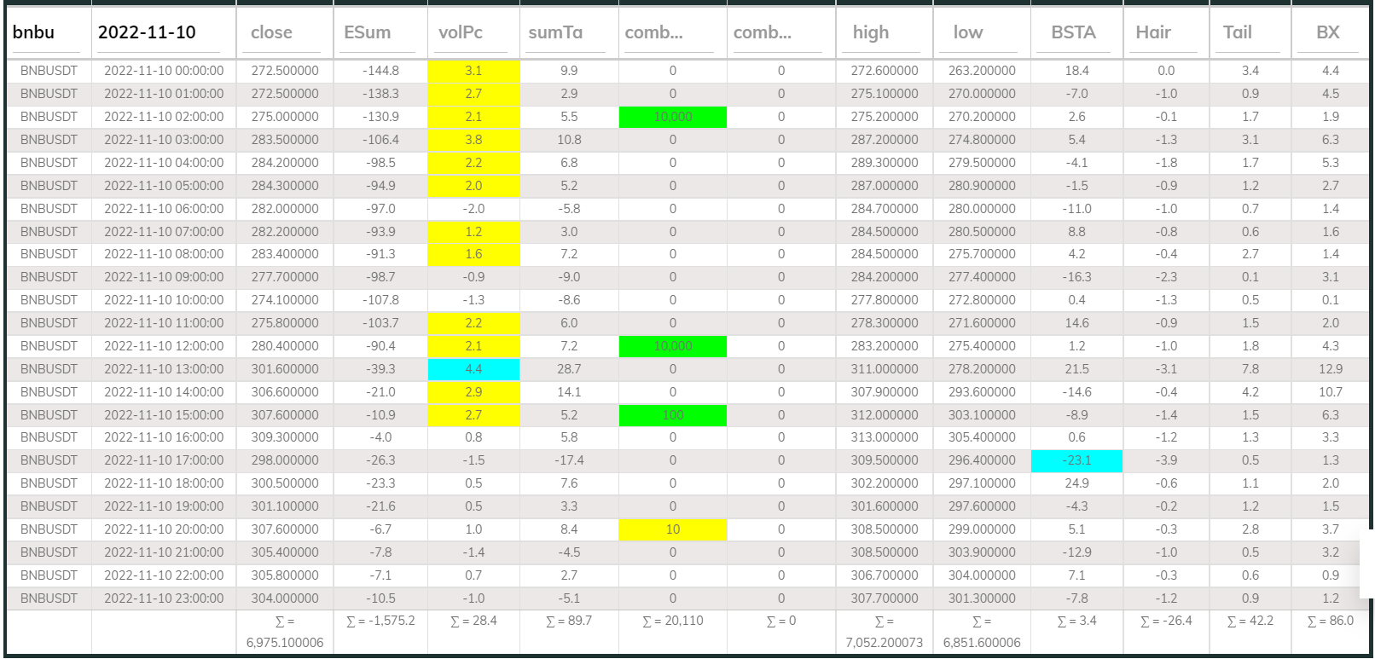Click the sumTa column header

[x=555, y=32]
